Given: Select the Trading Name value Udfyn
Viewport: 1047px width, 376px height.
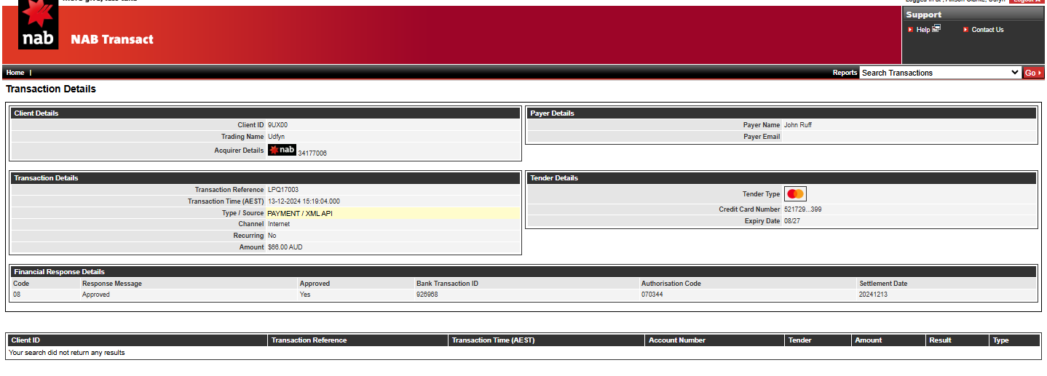Looking at the screenshot, I should [x=277, y=137].
